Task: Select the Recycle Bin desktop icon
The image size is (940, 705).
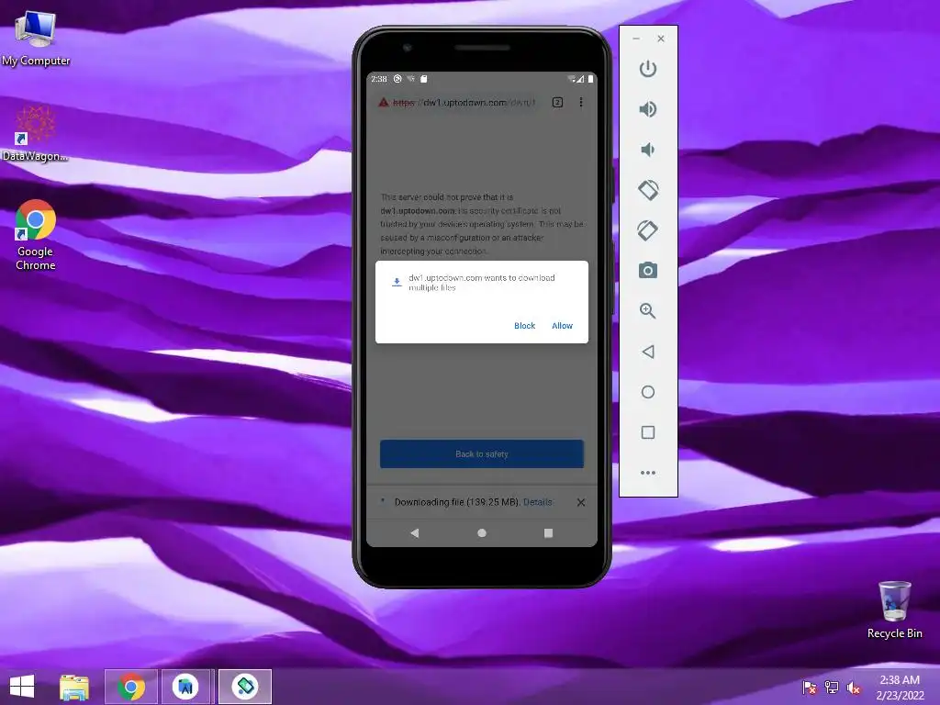Action: point(894,610)
